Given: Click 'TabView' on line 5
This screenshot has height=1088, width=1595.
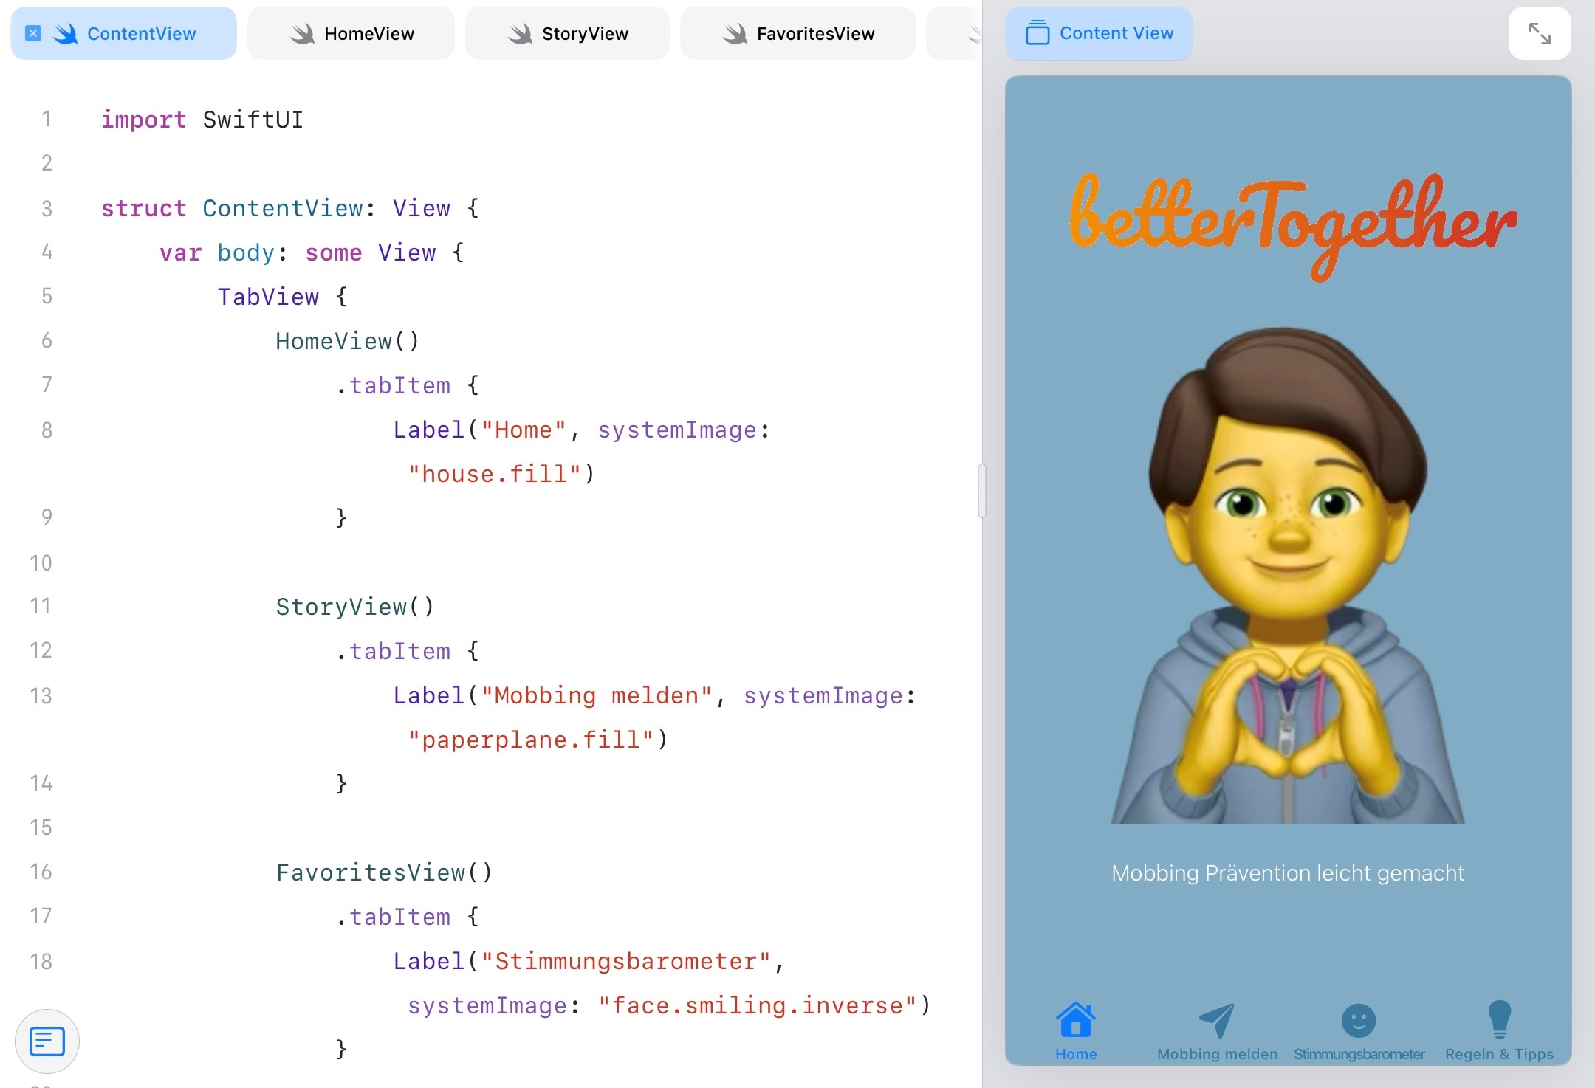Looking at the screenshot, I should tap(268, 297).
